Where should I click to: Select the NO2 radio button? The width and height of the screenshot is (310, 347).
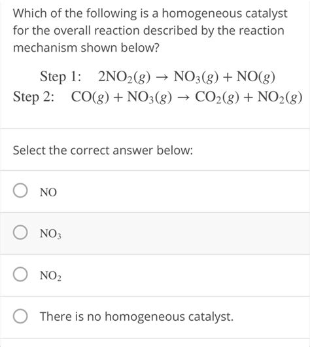[20, 274]
